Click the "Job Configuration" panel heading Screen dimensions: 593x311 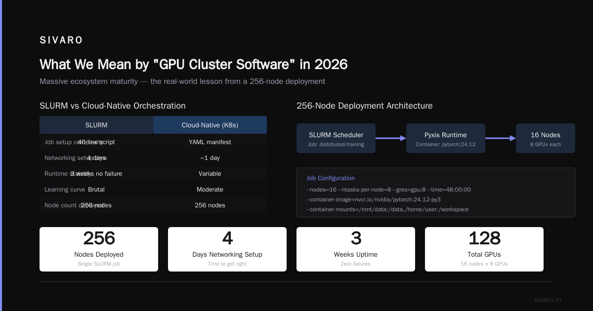331,178
